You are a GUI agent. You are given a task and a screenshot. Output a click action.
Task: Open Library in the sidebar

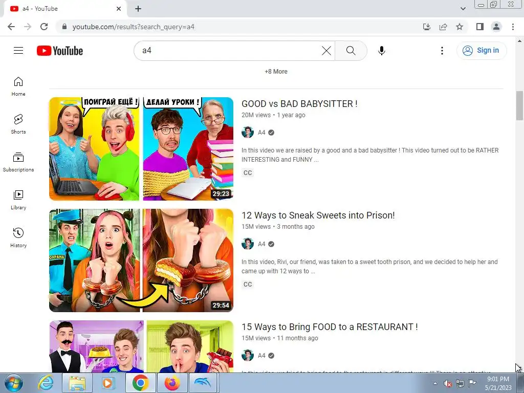coord(18,200)
